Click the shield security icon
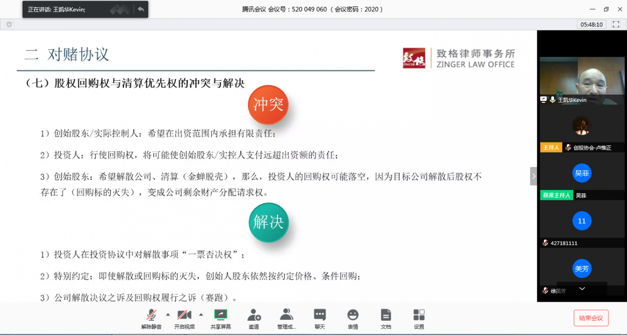This screenshot has width=627, height=335. [9, 24]
